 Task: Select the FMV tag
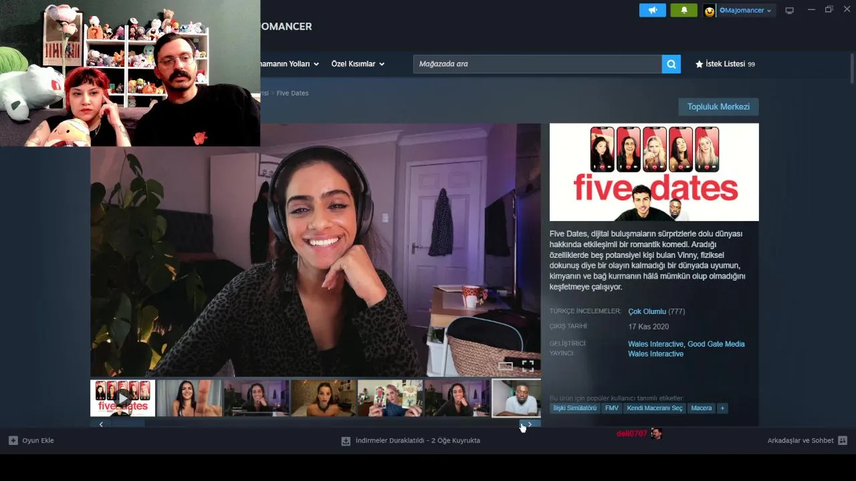click(612, 408)
